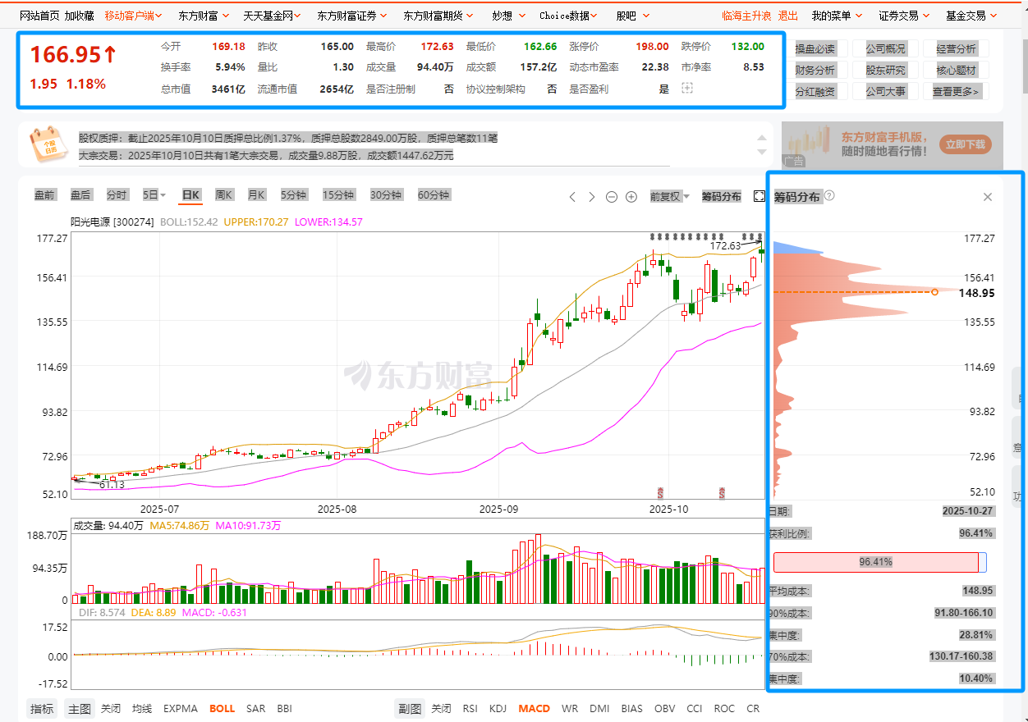The width and height of the screenshot is (1028, 722).
Task: Switch main chart indicator to EXPMA
Action: pyautogui.click(x=181, y=708)
